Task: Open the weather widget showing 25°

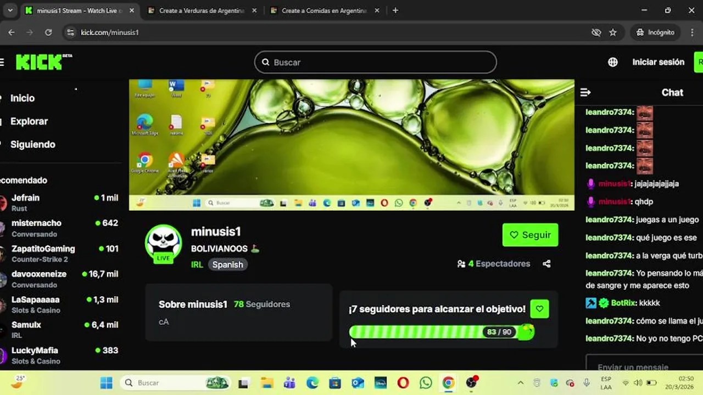Action: (x=18, y=381)
